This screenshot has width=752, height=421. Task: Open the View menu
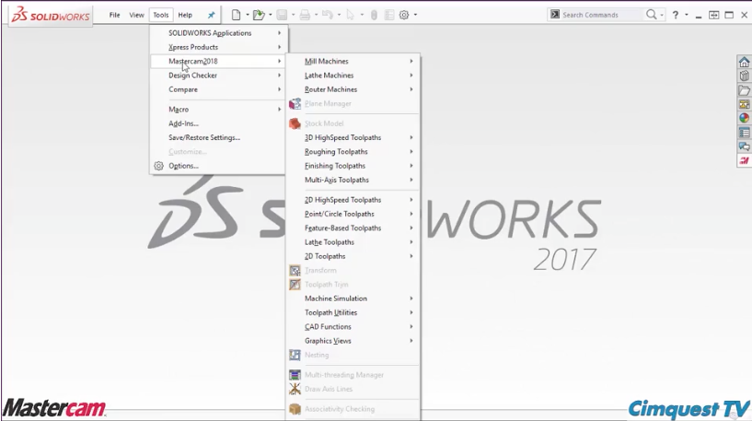136,15
